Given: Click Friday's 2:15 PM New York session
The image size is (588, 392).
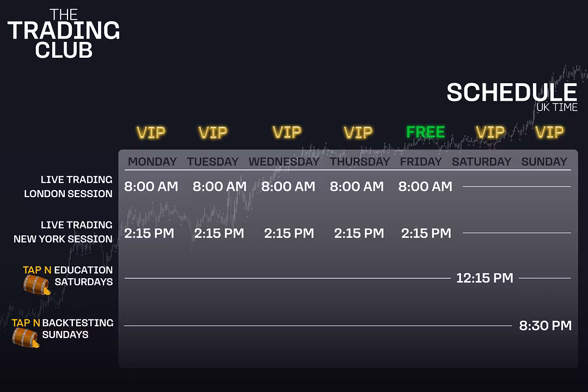Looking at the screenshot, I should 426,234.
